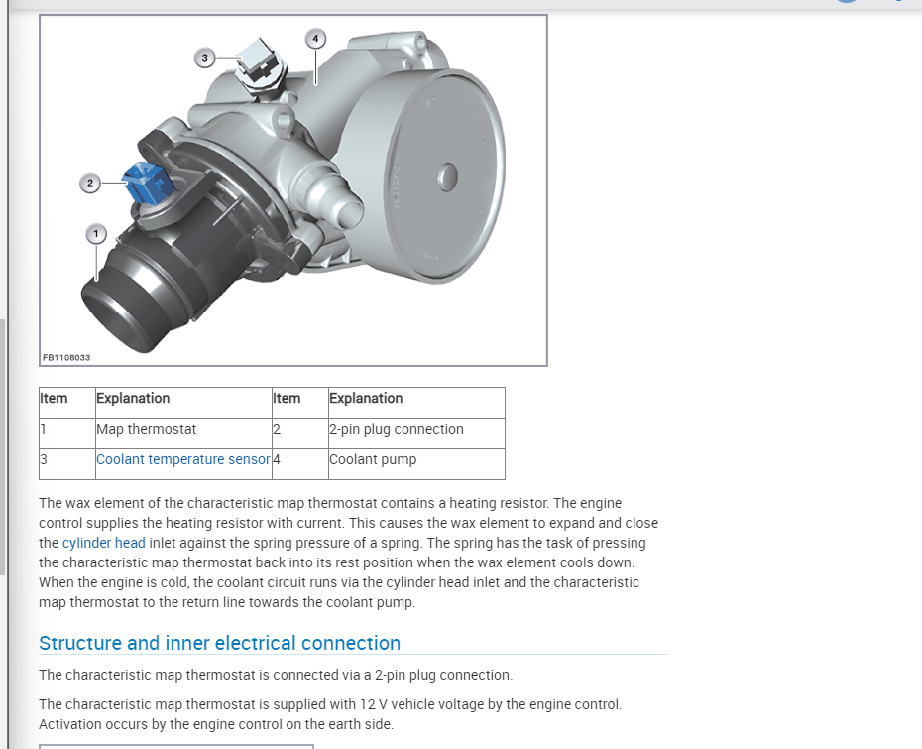The width and height of the screenshot is (922, 749).
Task: Click callout 4 over the coolant pump housing
Action: point(315,37)
